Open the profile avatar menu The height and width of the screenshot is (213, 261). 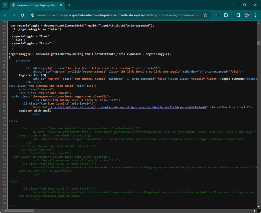(x=247, y=15)
